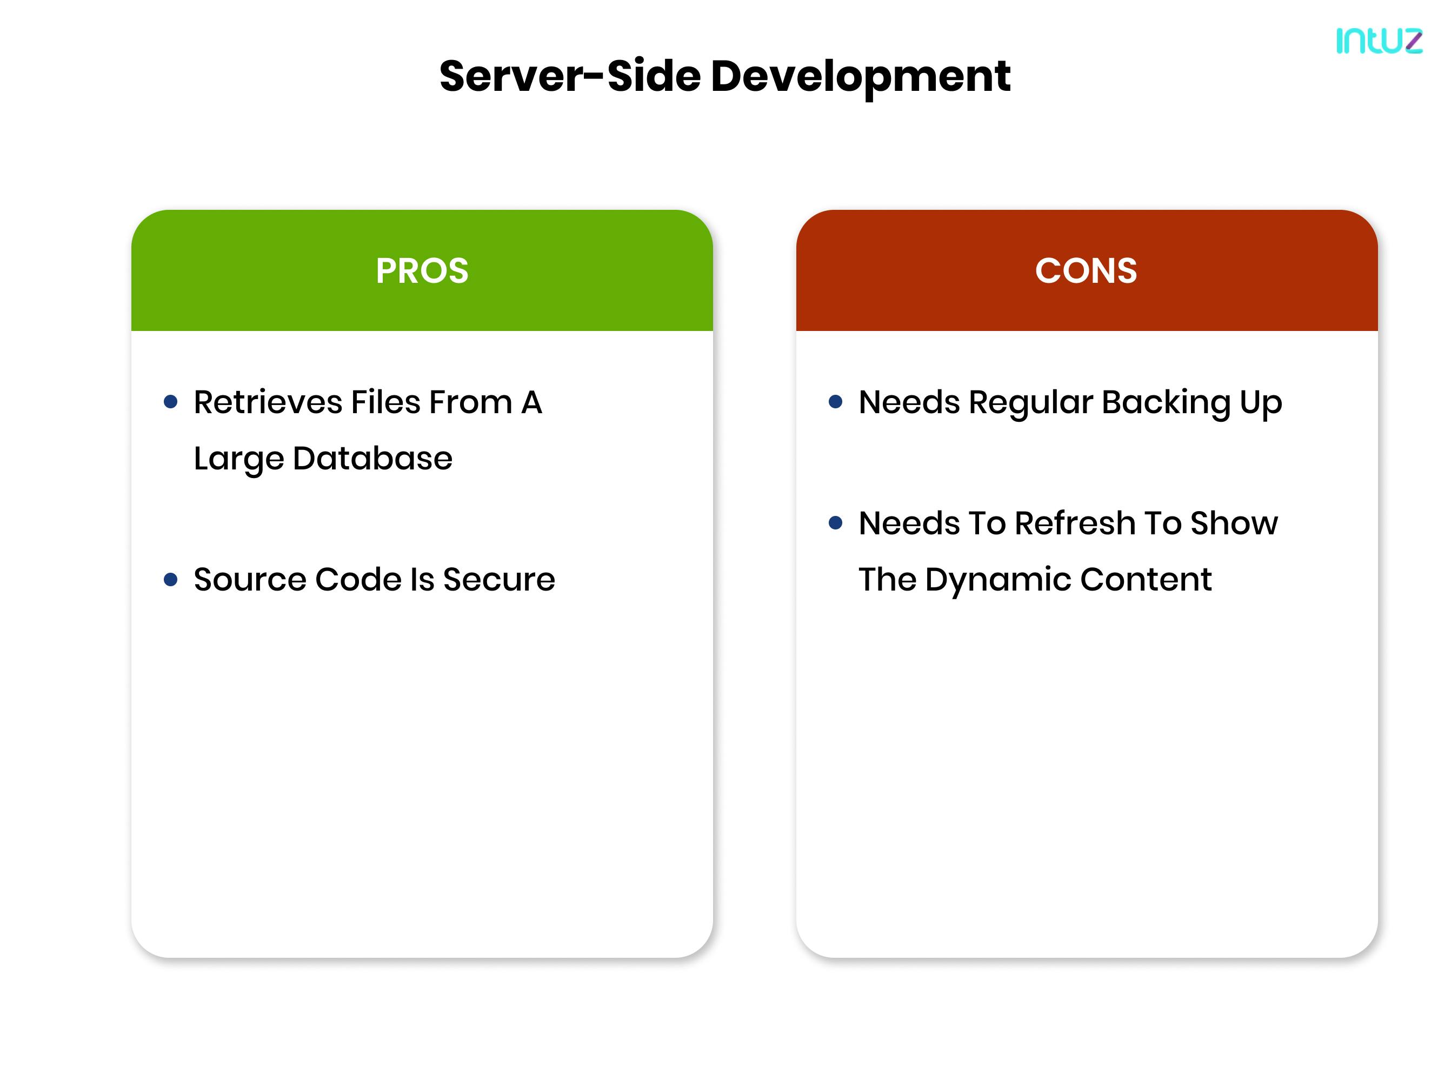Click the bullet dot beside Source Code Is Secure
This screenshot has height=1080, width=1451.
pyautogui.click(x=171, y=579)
